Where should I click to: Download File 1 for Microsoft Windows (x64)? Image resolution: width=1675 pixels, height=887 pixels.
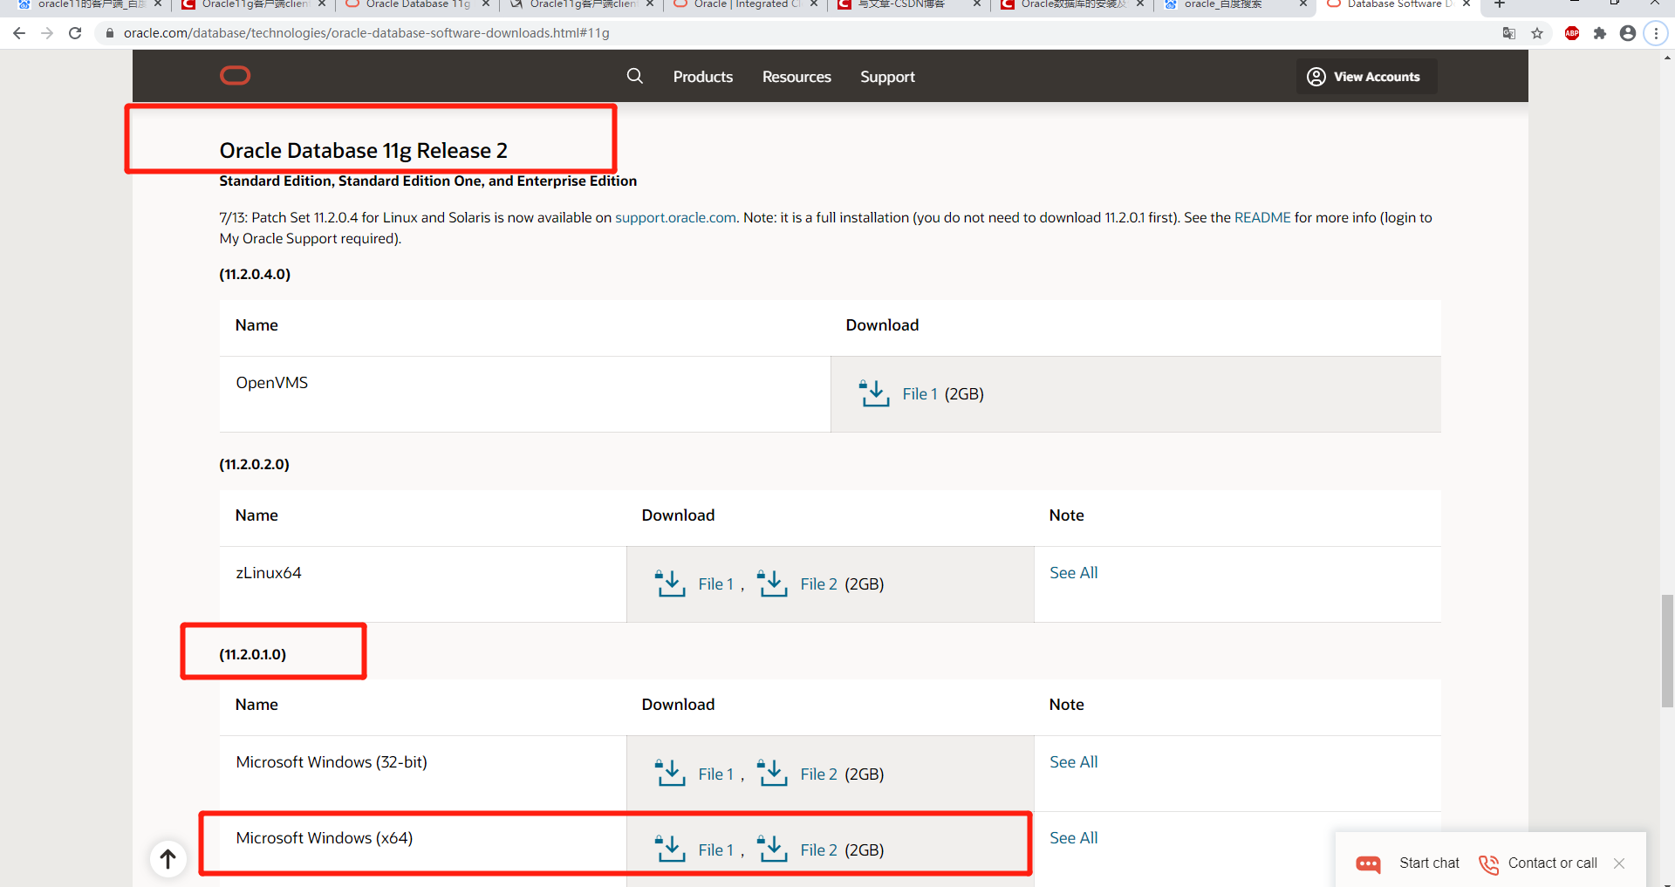point(715,850)
